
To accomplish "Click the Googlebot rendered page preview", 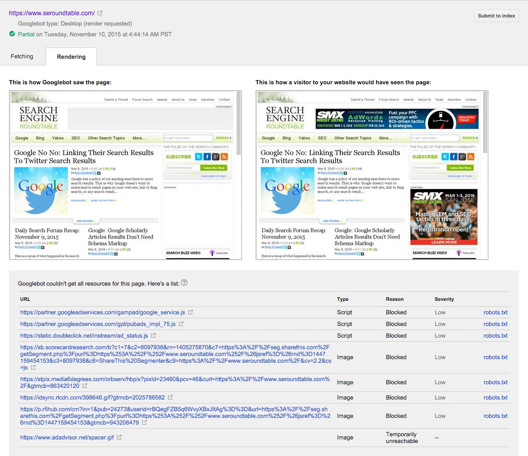I will tap(122, 175).
